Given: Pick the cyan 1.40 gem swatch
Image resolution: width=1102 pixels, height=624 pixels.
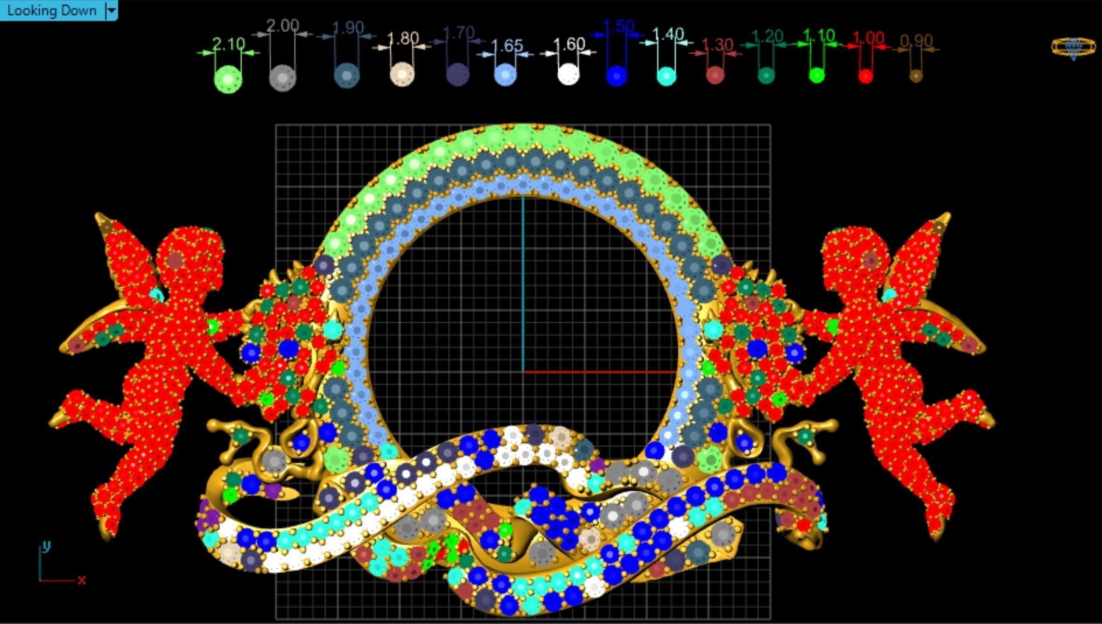Looking at the screenshot, I should point(666,76).
